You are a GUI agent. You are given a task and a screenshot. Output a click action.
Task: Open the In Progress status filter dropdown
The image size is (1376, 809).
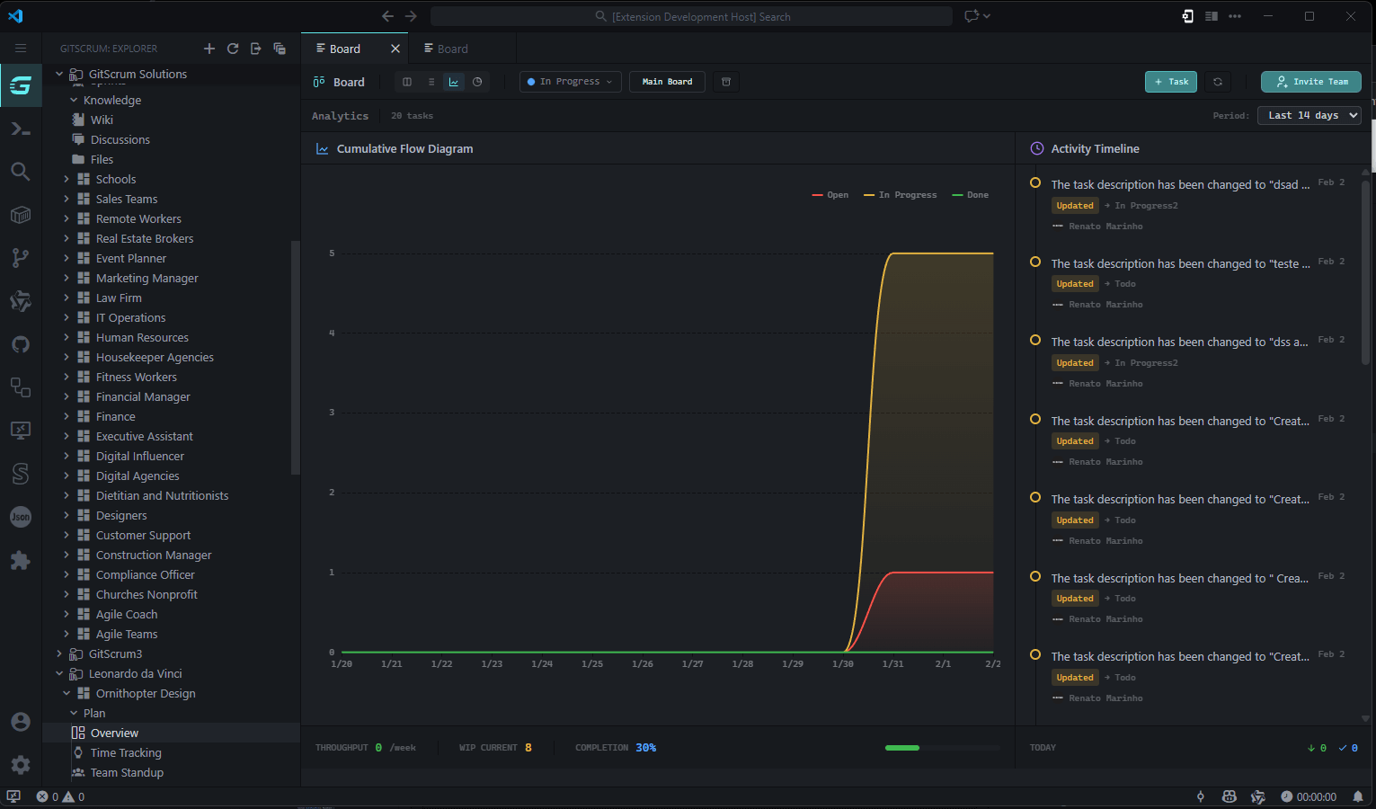[570, 81]
